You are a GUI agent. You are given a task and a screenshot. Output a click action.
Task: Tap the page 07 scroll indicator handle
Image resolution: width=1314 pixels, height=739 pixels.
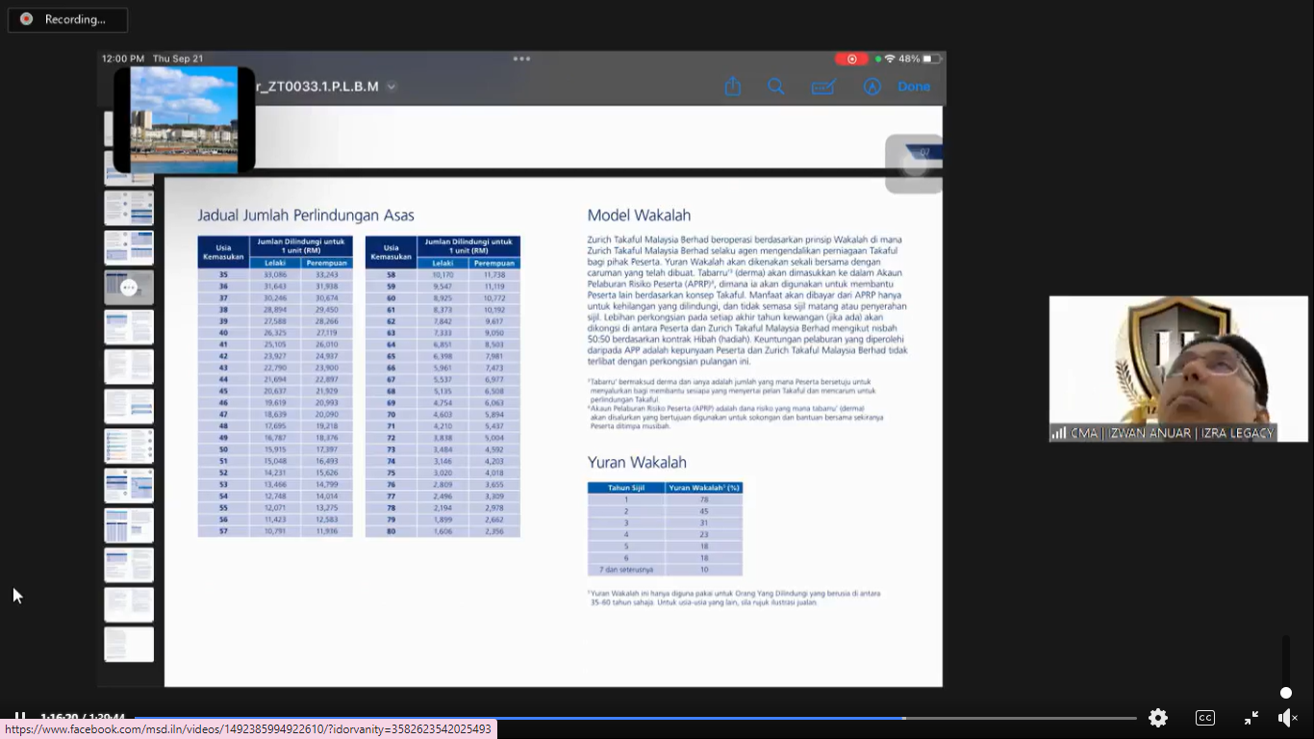coord(914,163)
